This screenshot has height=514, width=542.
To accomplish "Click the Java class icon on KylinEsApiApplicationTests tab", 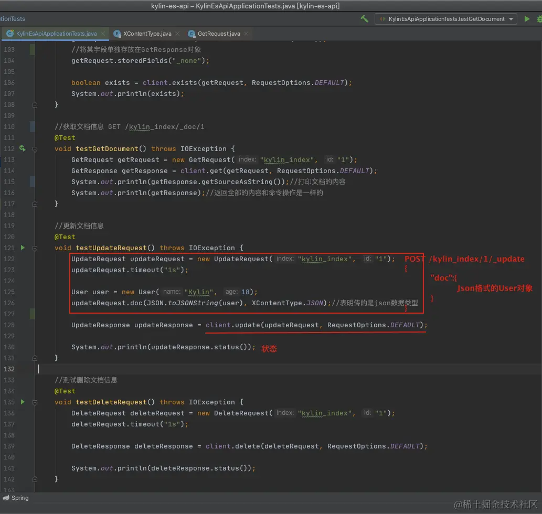I will [x=10, y=34].
